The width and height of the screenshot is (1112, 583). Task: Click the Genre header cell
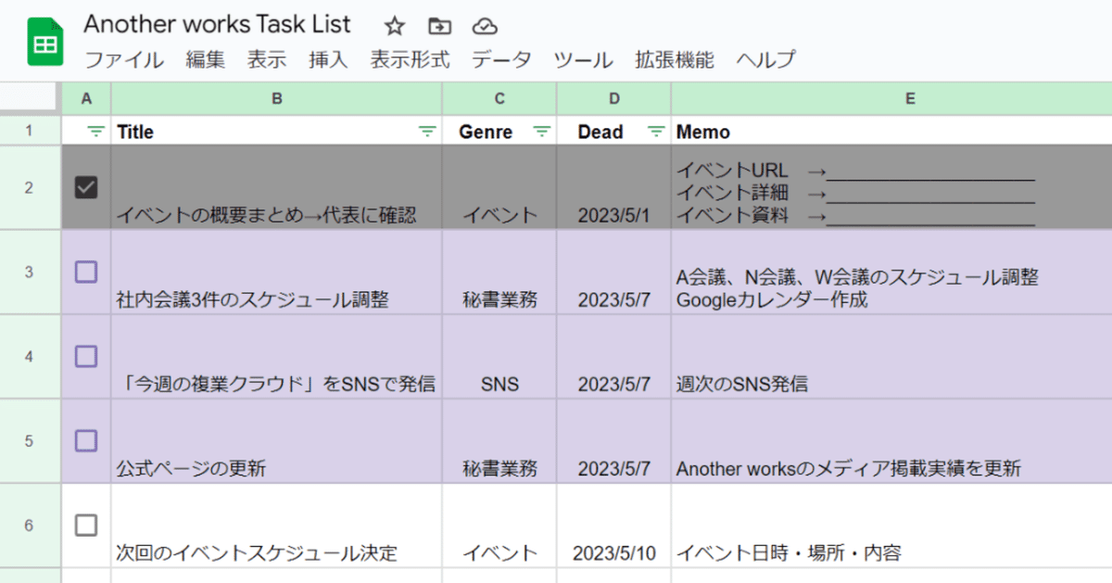pyautogui.click(x=499, y=131)
